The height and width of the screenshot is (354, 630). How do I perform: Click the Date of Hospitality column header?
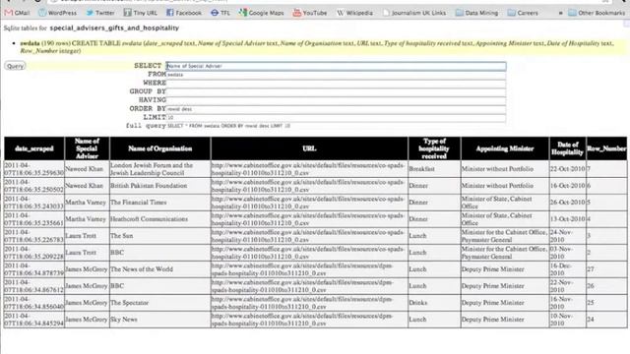coord(567,148)
